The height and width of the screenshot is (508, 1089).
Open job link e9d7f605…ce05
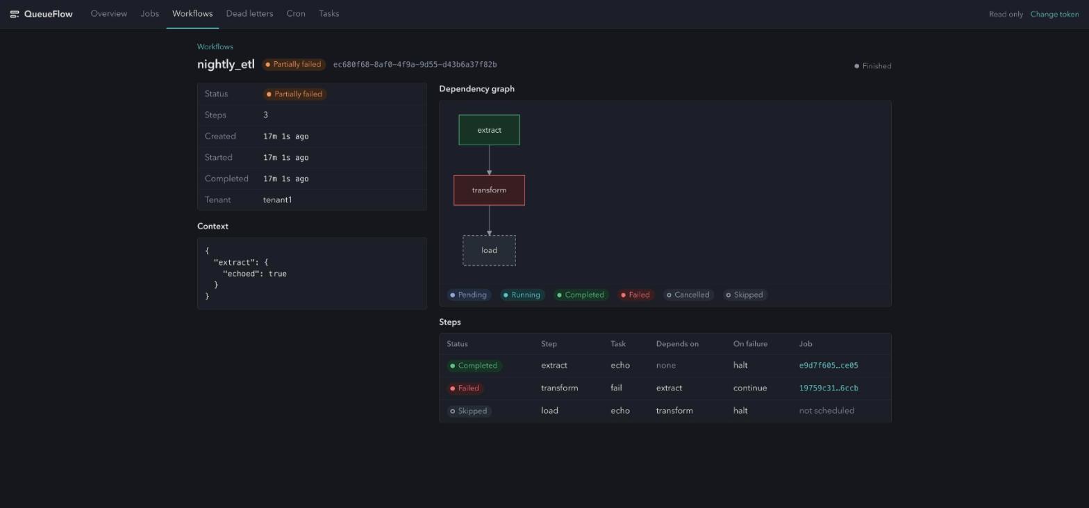click(x=829, y=366)
